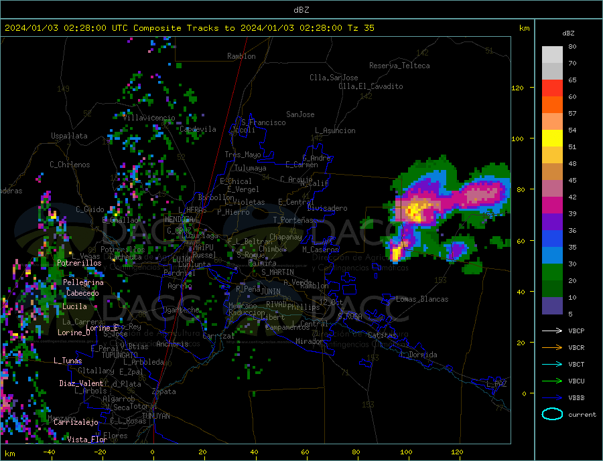Click the green VBCU arrow legend icon
The width and height of the screenshot is (603, 461).
[x=552, y=381]
